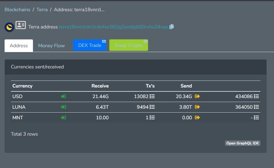Click green receive arrow icon in LUNA row
This screenshot has height=168, width=274.
[64, 107]
